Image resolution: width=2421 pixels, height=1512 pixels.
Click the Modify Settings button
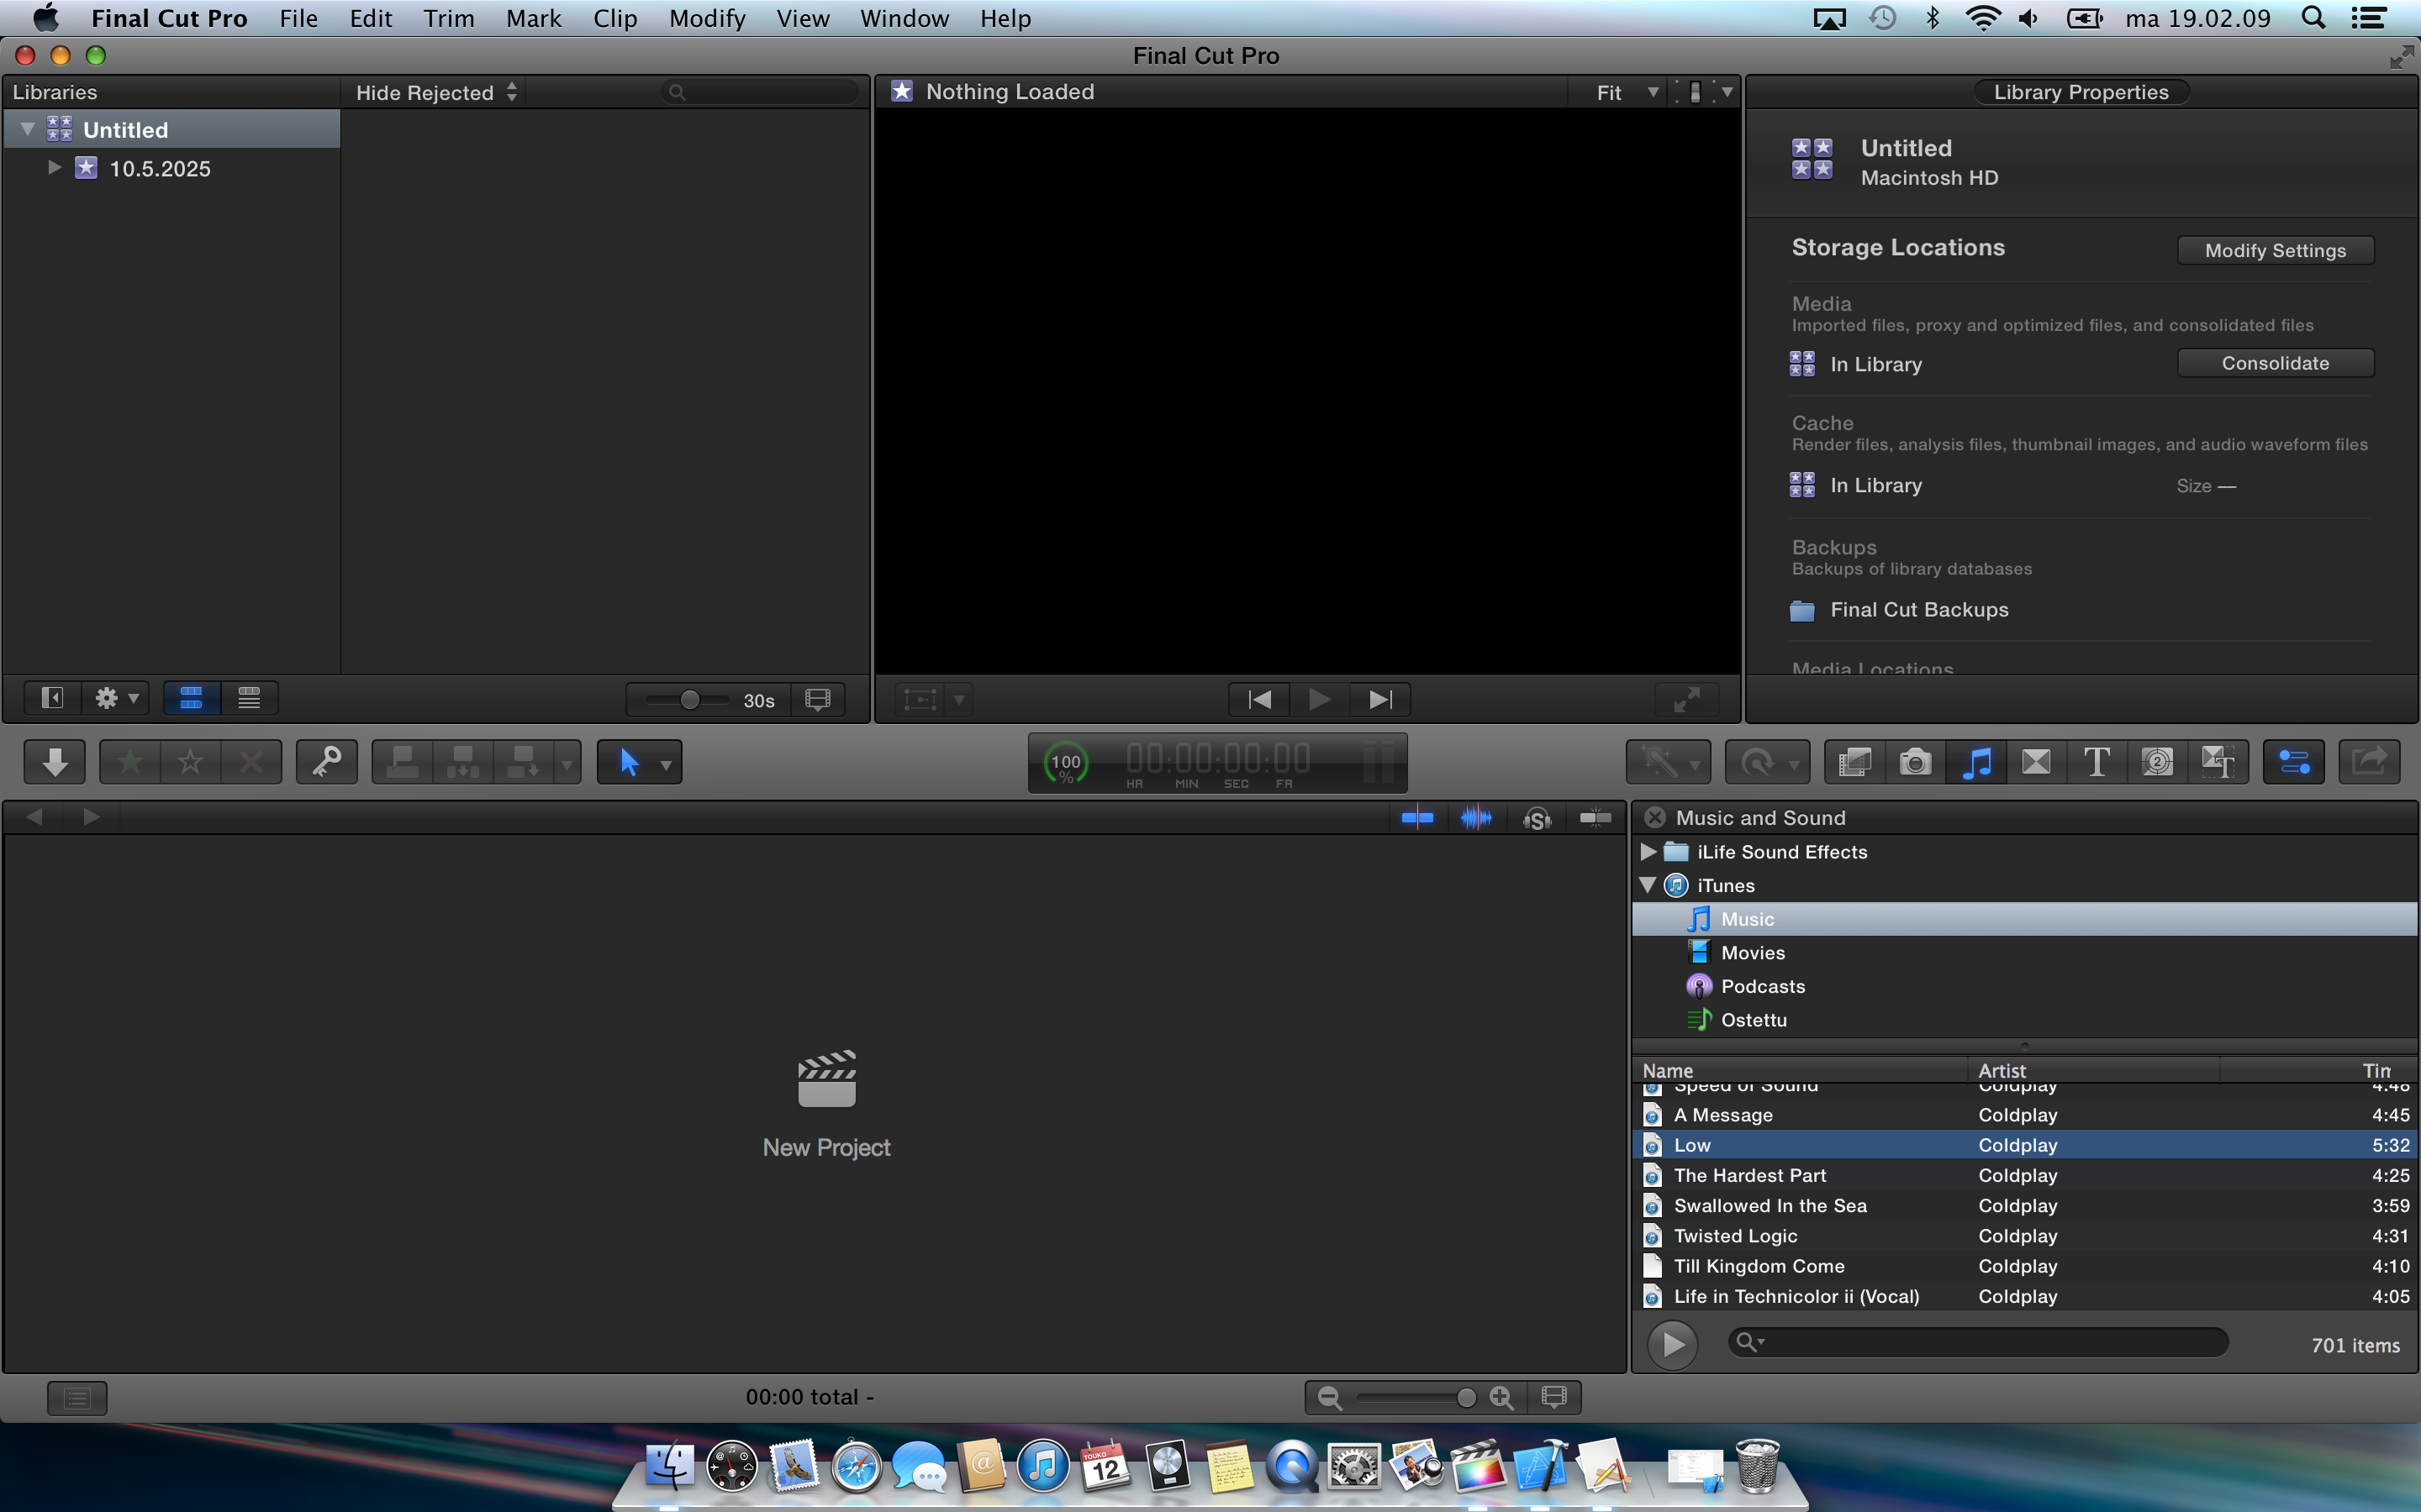(2275, 250)
